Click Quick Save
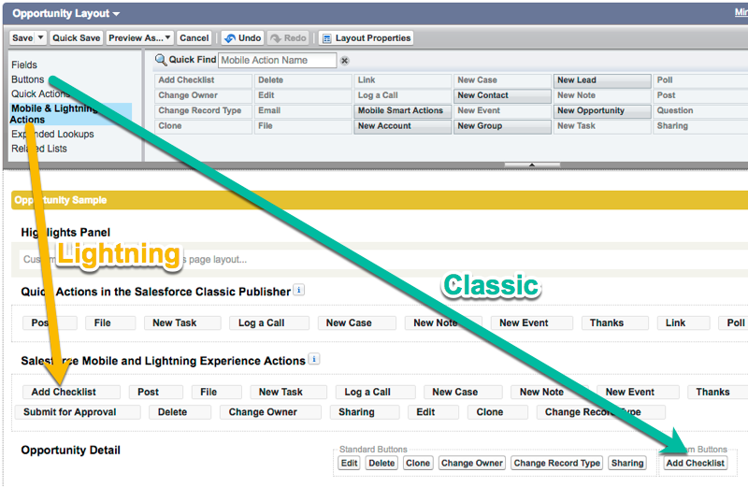748x487 pixels. (77, 37)
